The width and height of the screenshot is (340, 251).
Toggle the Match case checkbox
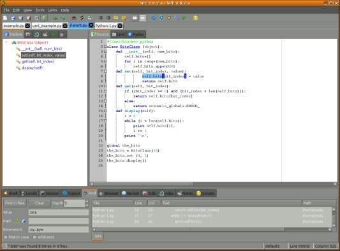[6, 237]
